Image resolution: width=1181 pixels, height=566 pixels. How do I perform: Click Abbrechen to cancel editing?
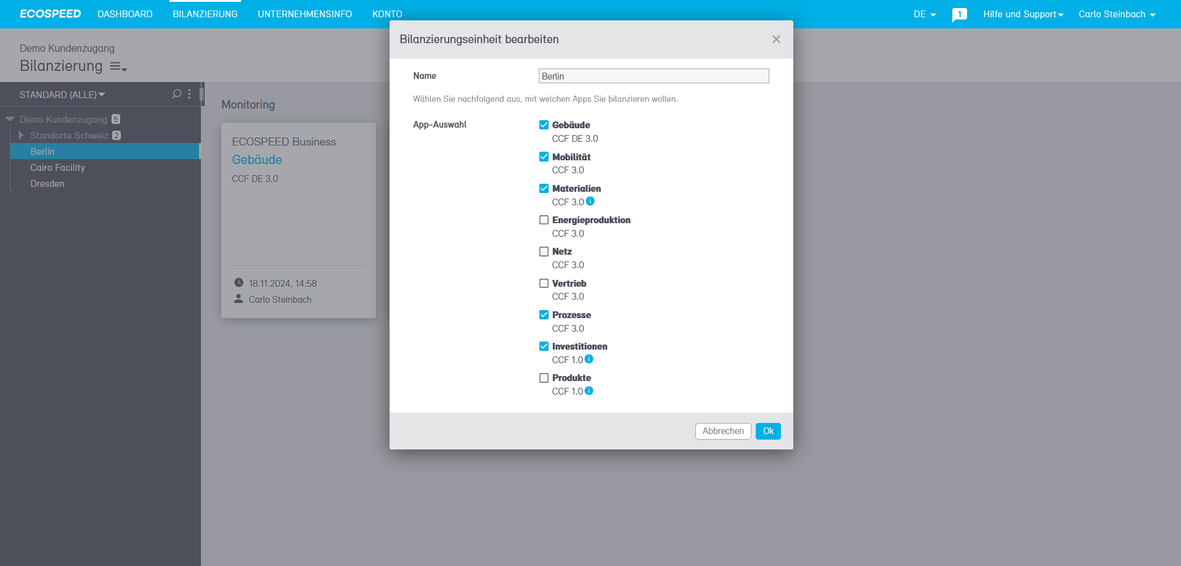722,431
